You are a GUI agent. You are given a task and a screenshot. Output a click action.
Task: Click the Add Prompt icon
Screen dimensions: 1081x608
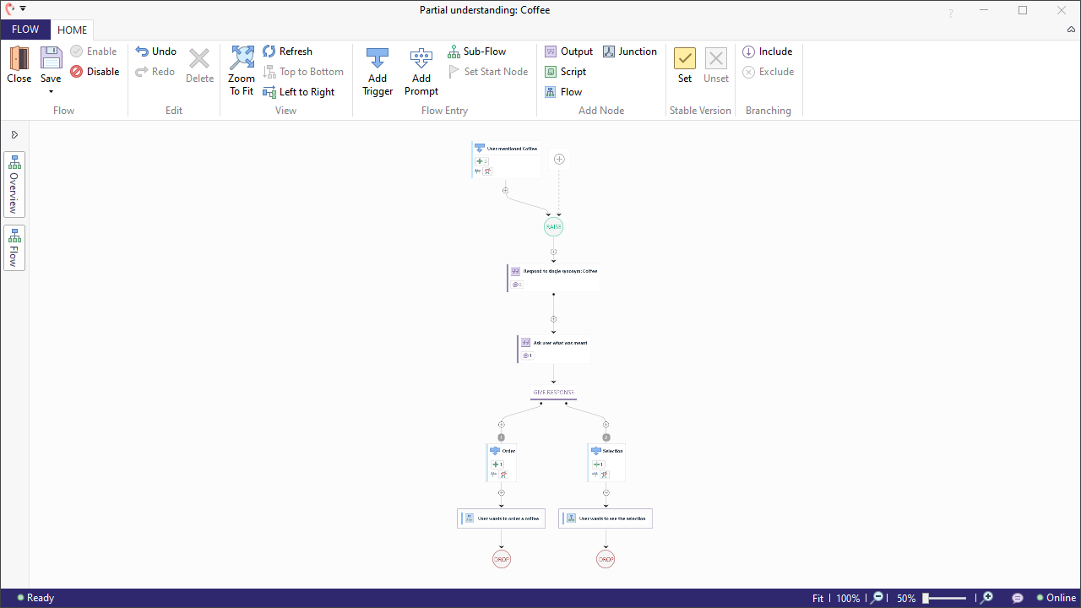click(421, 59)
